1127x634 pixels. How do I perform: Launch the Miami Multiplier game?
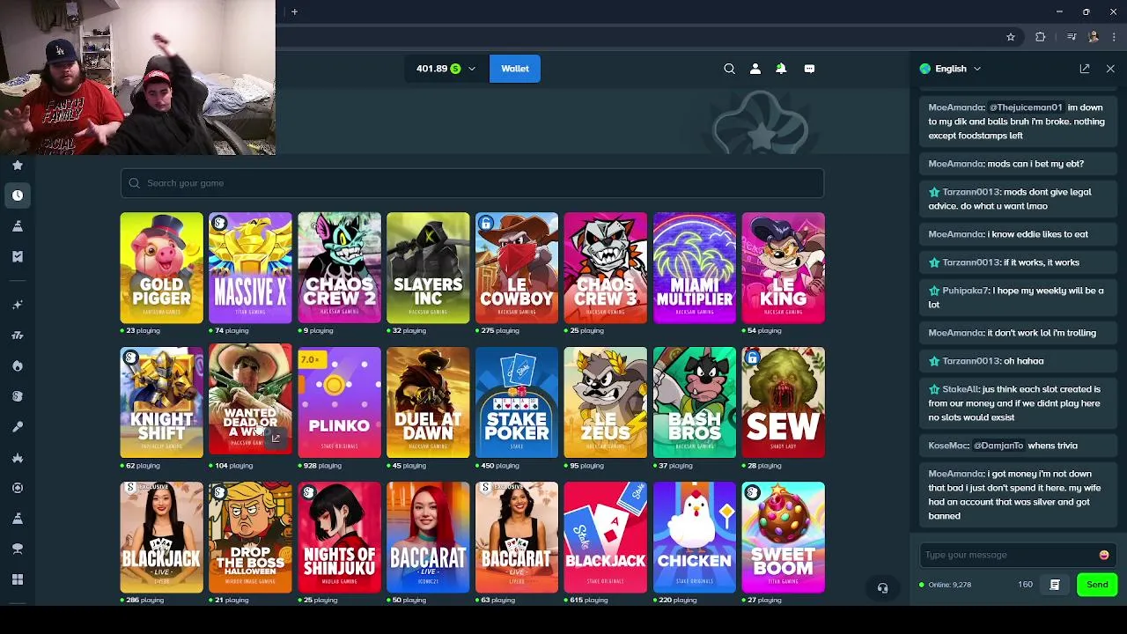pos(695,268)
